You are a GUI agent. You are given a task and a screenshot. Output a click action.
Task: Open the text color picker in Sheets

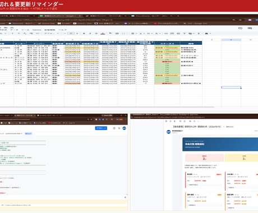(103, 34)
